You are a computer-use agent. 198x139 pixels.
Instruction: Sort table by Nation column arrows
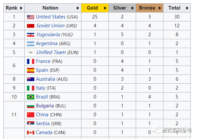(77, 8)
